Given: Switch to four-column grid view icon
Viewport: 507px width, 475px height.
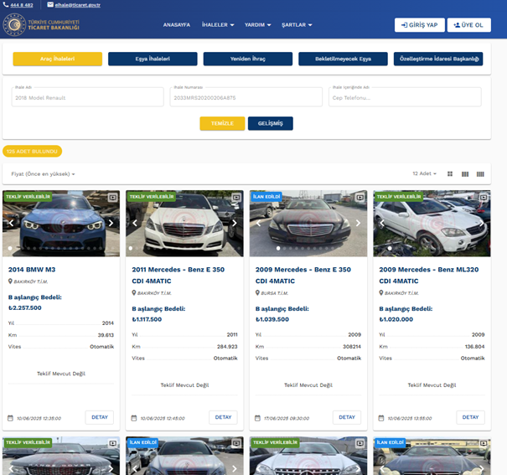Looking at the screenshot, I should pos(480,174).
